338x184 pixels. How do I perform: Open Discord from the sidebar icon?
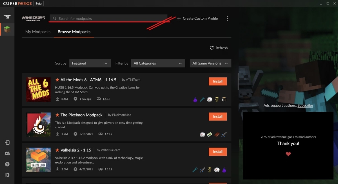(x=7, y=153)
